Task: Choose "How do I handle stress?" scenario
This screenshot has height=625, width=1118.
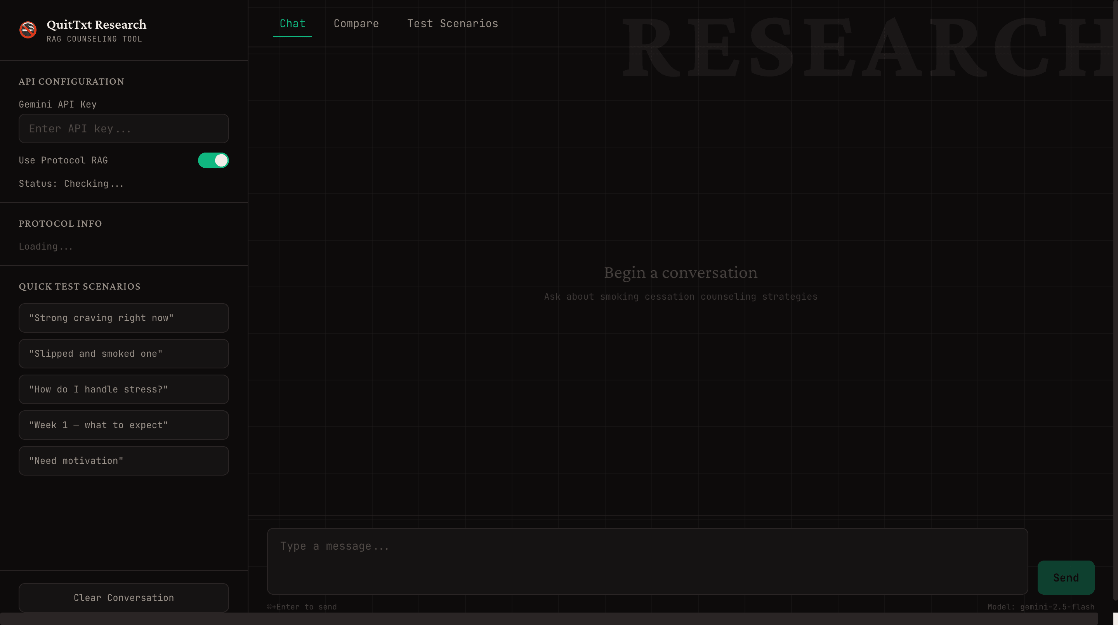Action: 124,389
